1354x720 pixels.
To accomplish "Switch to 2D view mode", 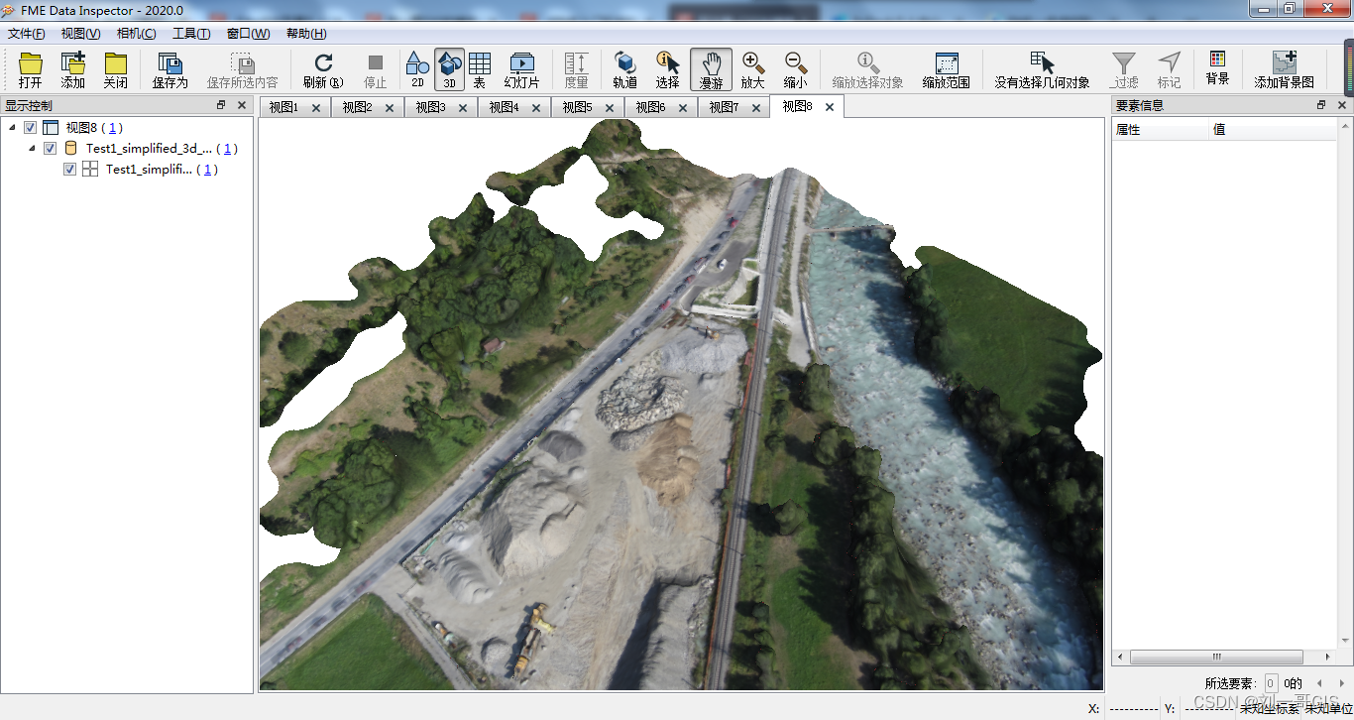I will pos(417,70).
